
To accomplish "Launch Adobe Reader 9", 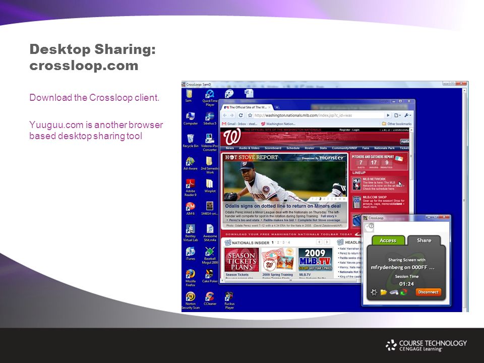I will pyautogui.click(x=190, y=188).
